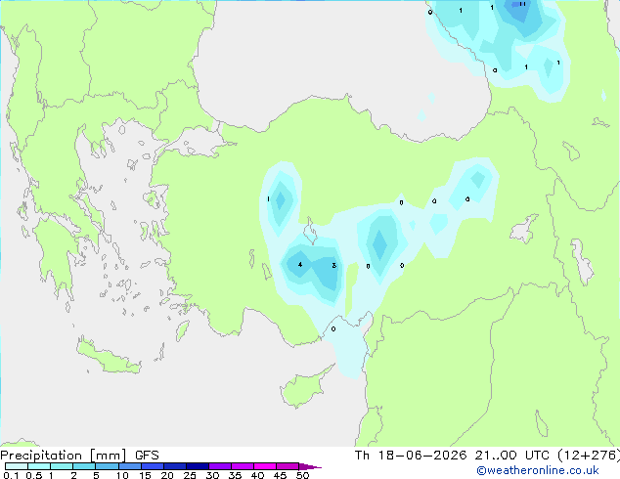Image resolution: width=620 pixels, height=479 pixels.
Task: Click the legend arrow tip above 50 mm
Action: tap(310, 466)
